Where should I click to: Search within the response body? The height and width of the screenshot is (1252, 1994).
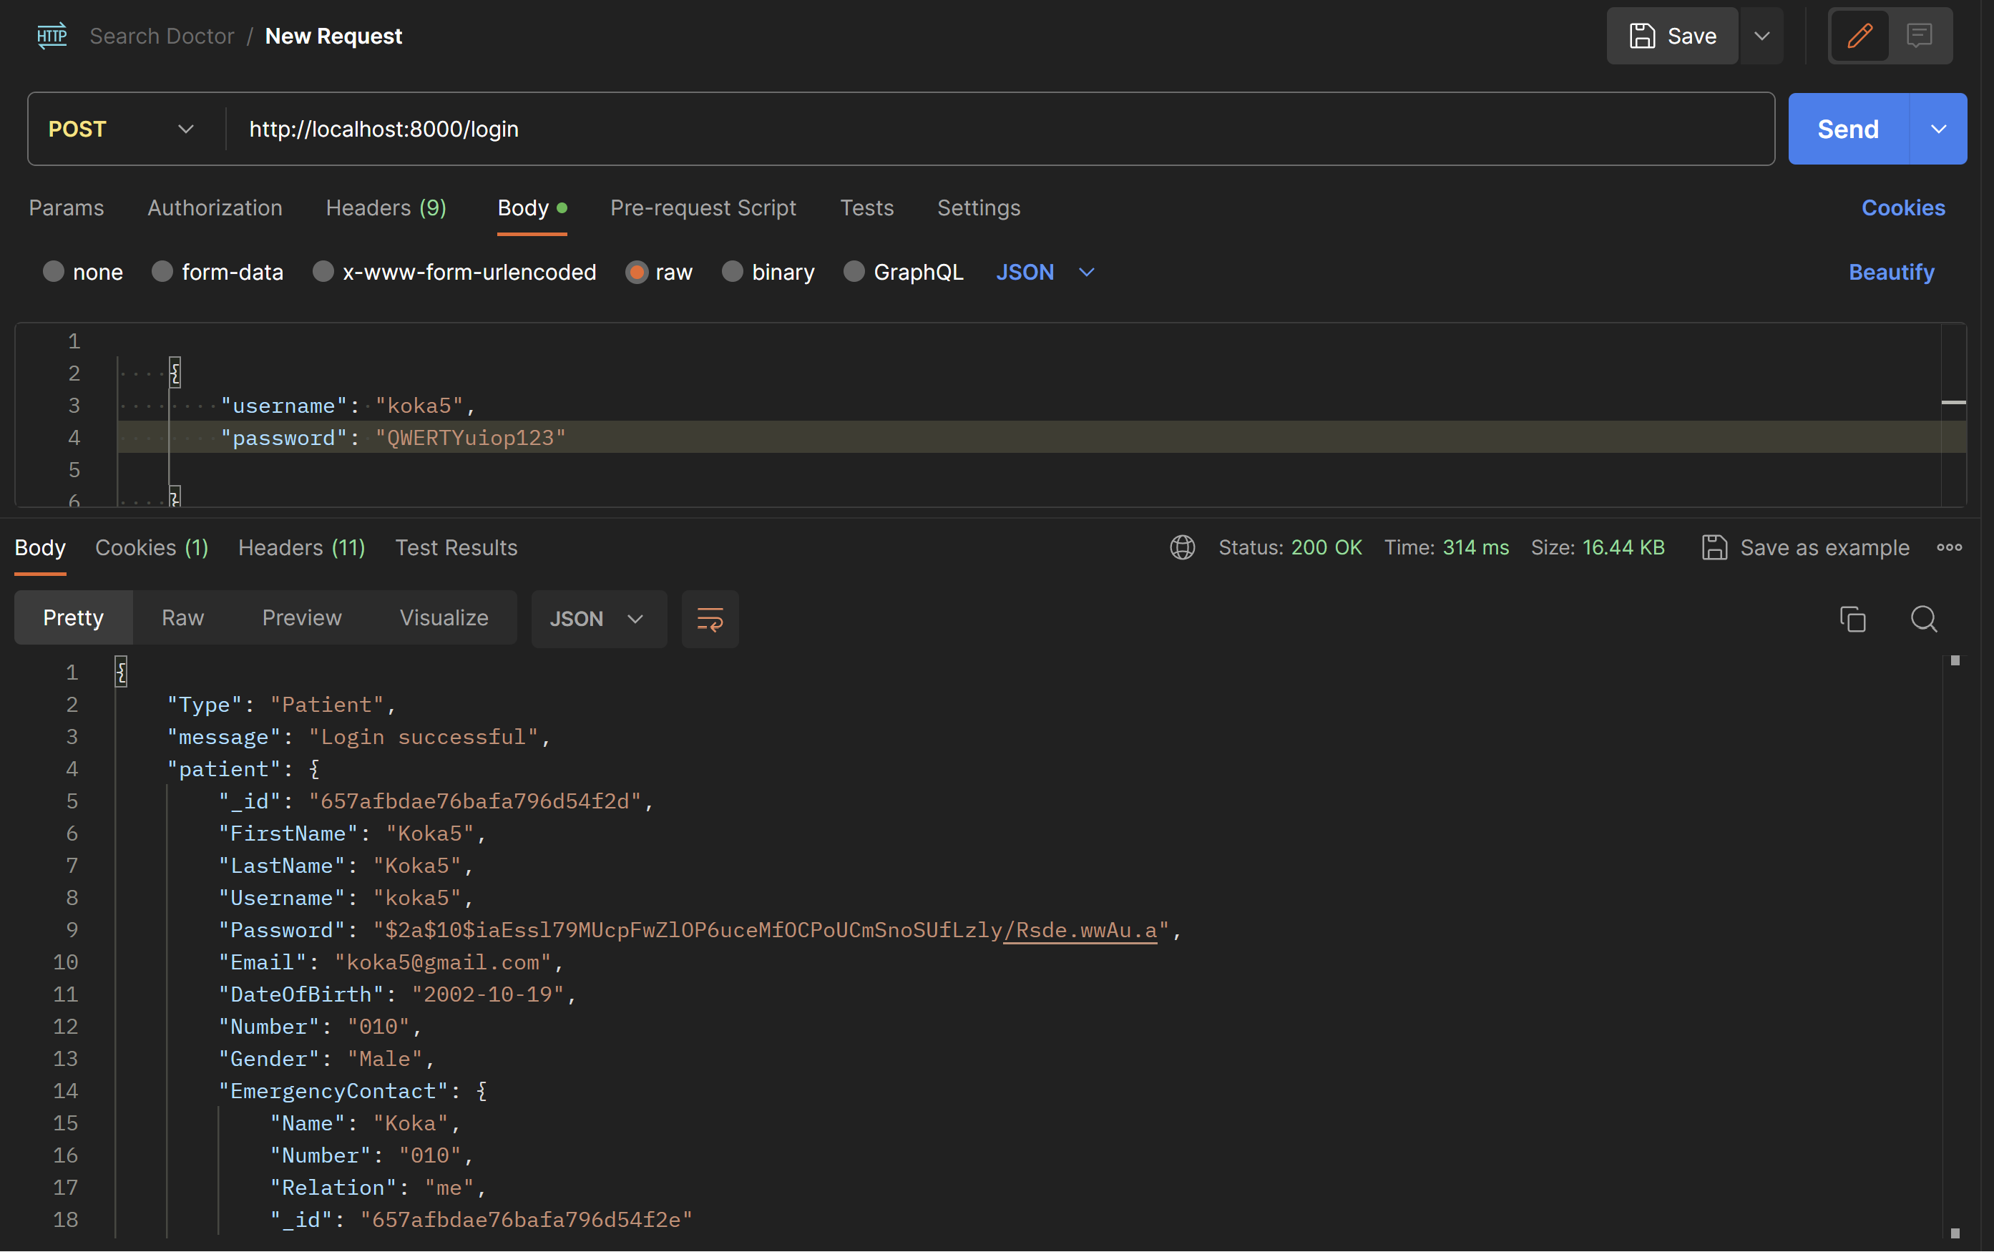click(x=1922, y=619)
